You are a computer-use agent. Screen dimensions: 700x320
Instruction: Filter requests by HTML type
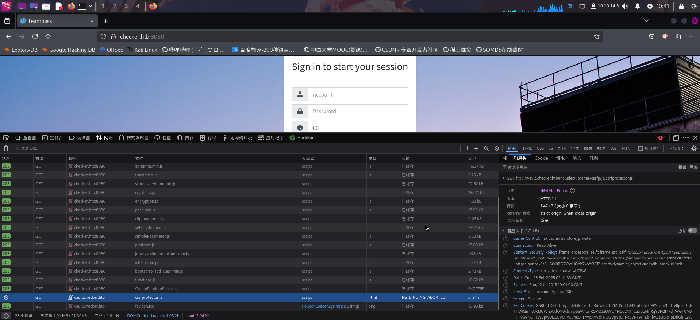(x=526, y=148)
